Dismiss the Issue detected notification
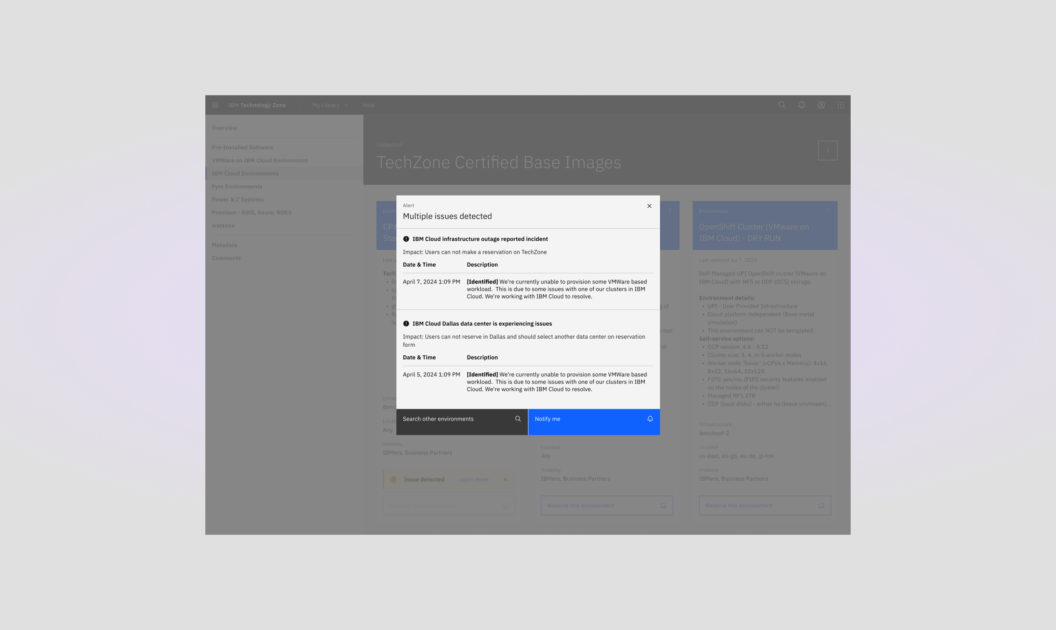Screen dimensions: 1056x630 (505, 479)
